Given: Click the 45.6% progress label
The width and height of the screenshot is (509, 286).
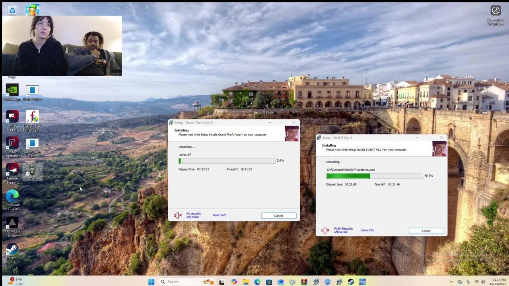Looking at the screenshot, I should 429,176.
